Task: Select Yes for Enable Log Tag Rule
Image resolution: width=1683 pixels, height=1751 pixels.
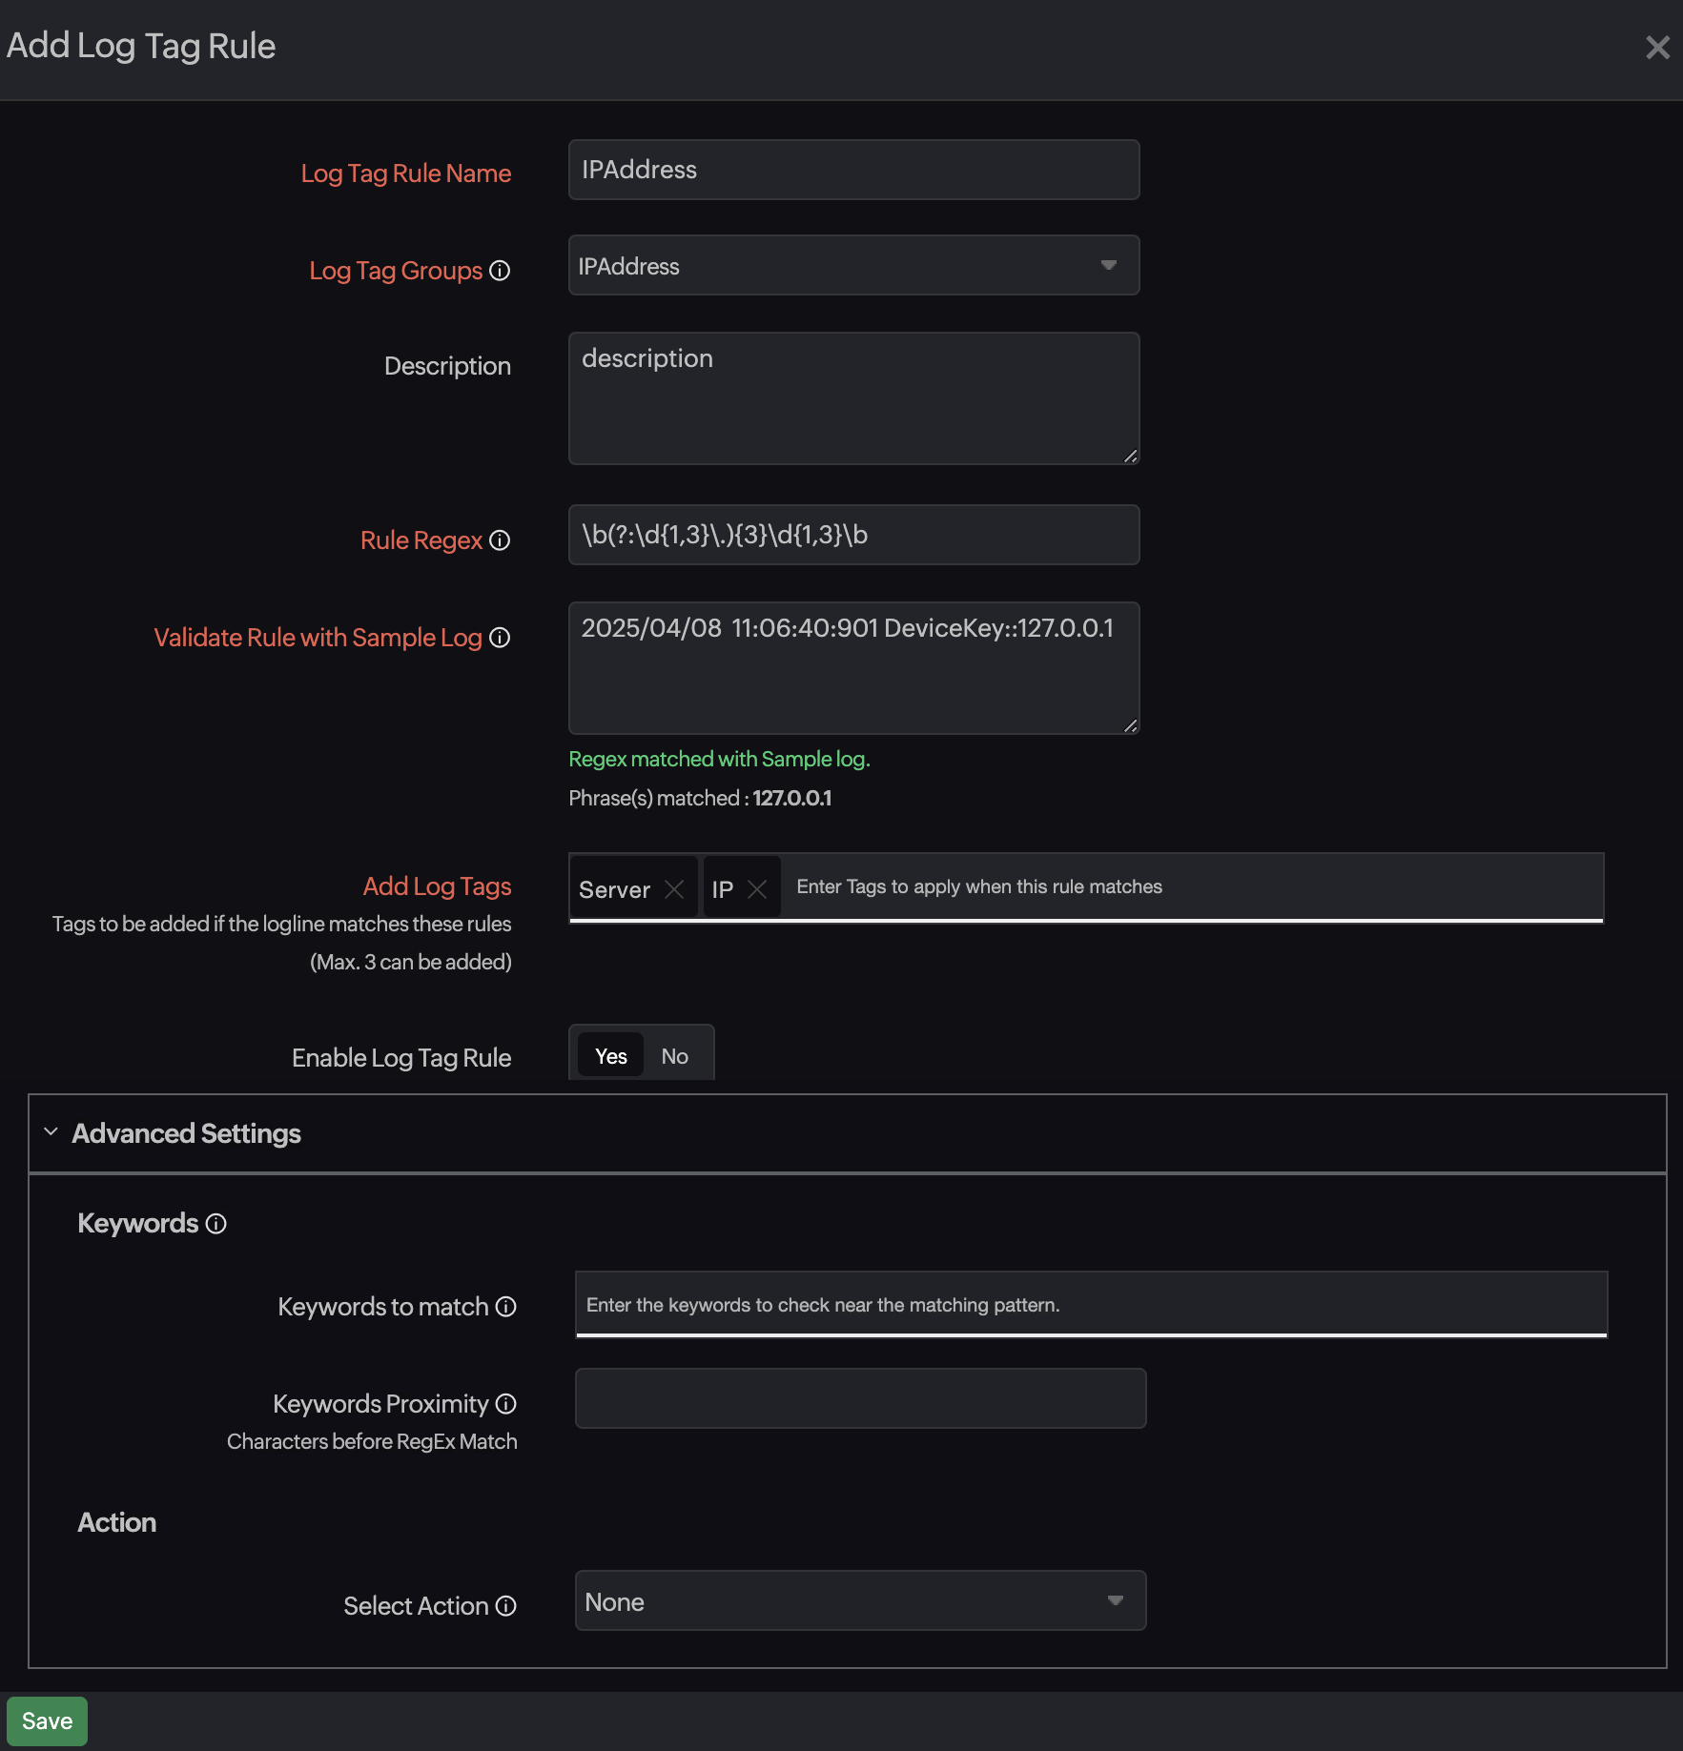Action: pyautogui.click(x=609, y=1055)
